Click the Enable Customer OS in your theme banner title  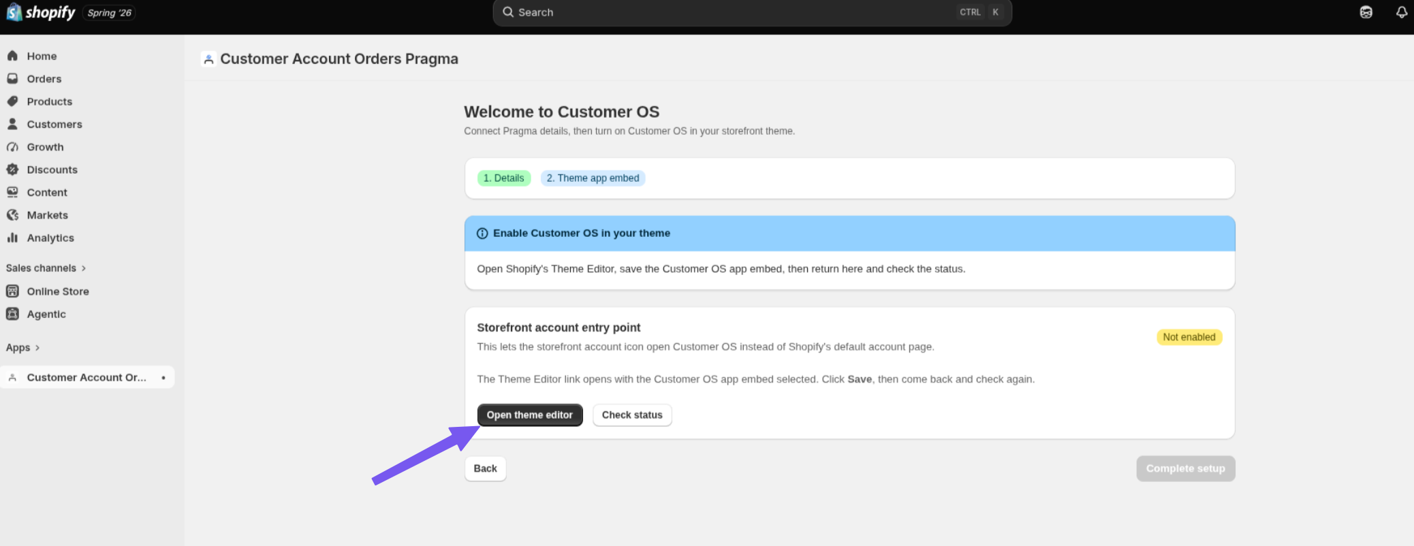pos(582,234)
